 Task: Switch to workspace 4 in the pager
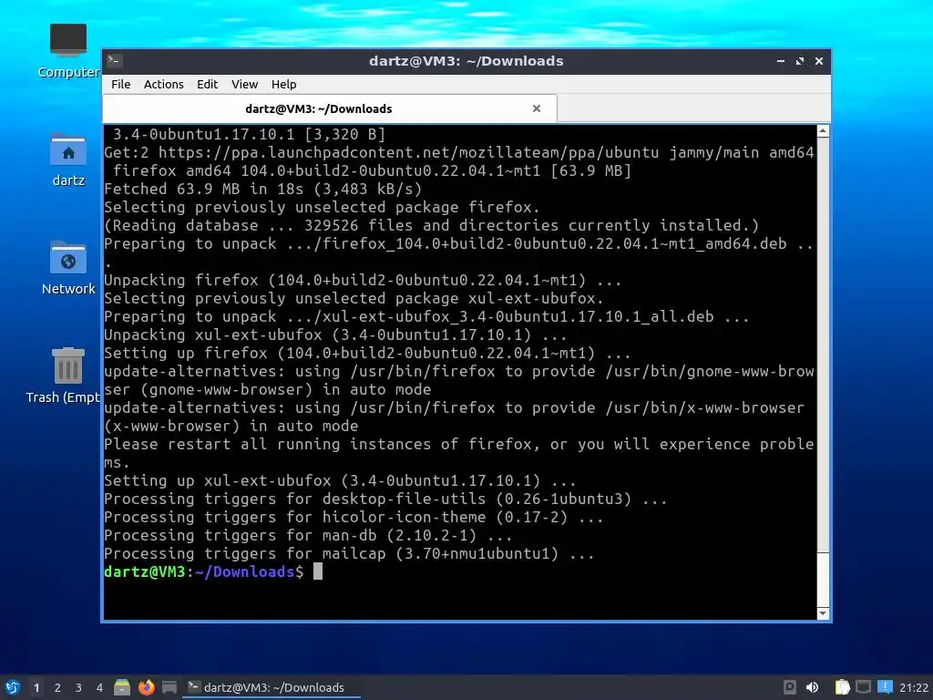coord(99,687)
